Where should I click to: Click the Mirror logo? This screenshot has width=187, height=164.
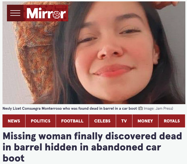(46, 13)
